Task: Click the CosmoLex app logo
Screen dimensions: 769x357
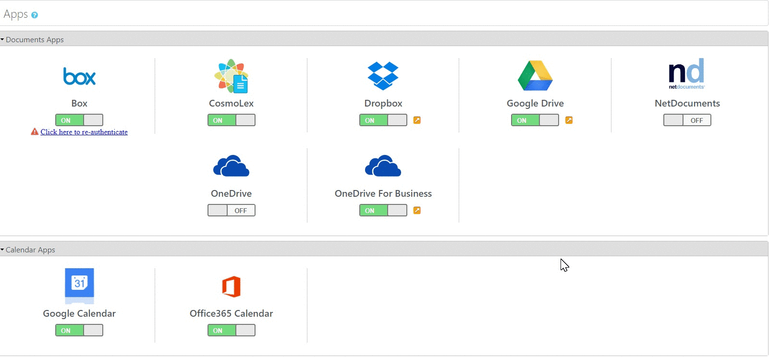Action: click(x=231, y=76)
